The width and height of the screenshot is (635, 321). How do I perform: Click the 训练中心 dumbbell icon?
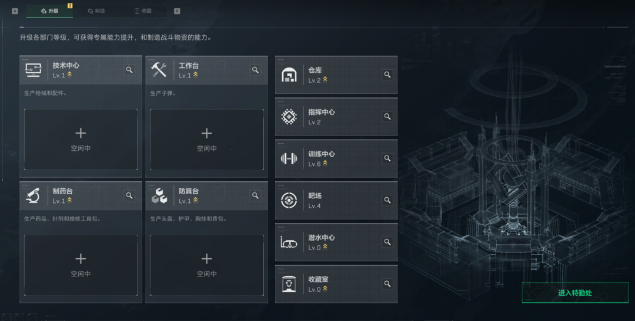click(289, 158)
